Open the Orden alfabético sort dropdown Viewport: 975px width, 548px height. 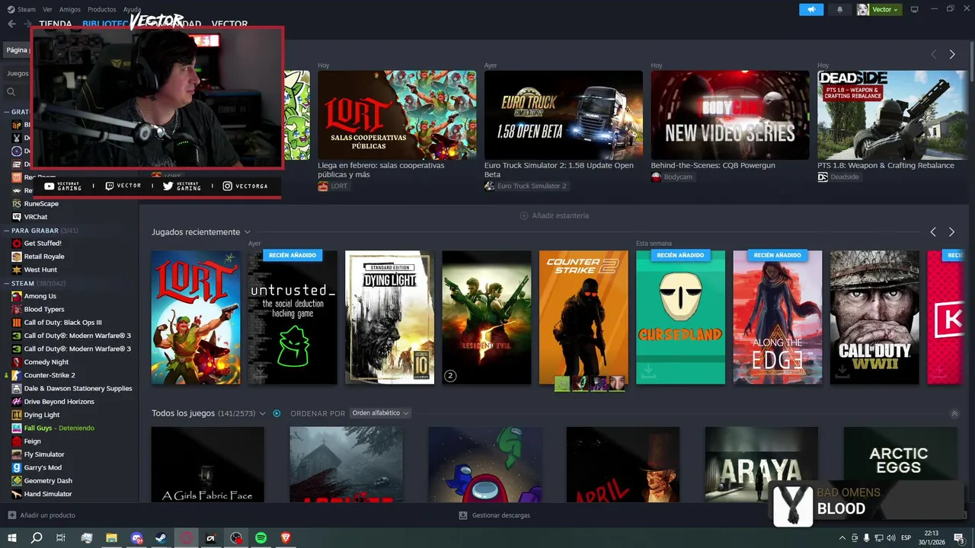click(380, 413)
